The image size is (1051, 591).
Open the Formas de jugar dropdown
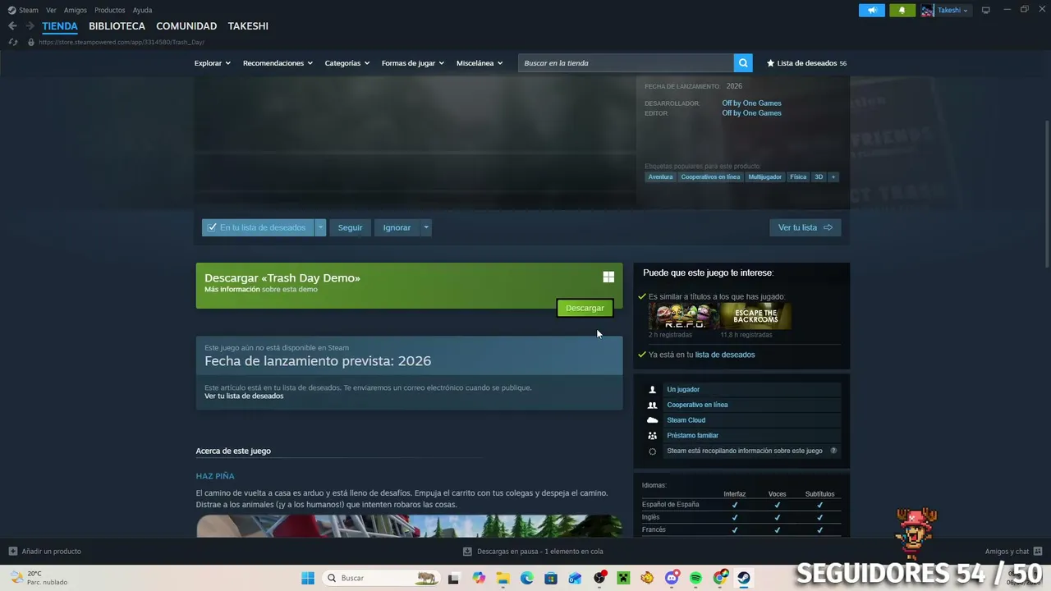tap(412, 63)
